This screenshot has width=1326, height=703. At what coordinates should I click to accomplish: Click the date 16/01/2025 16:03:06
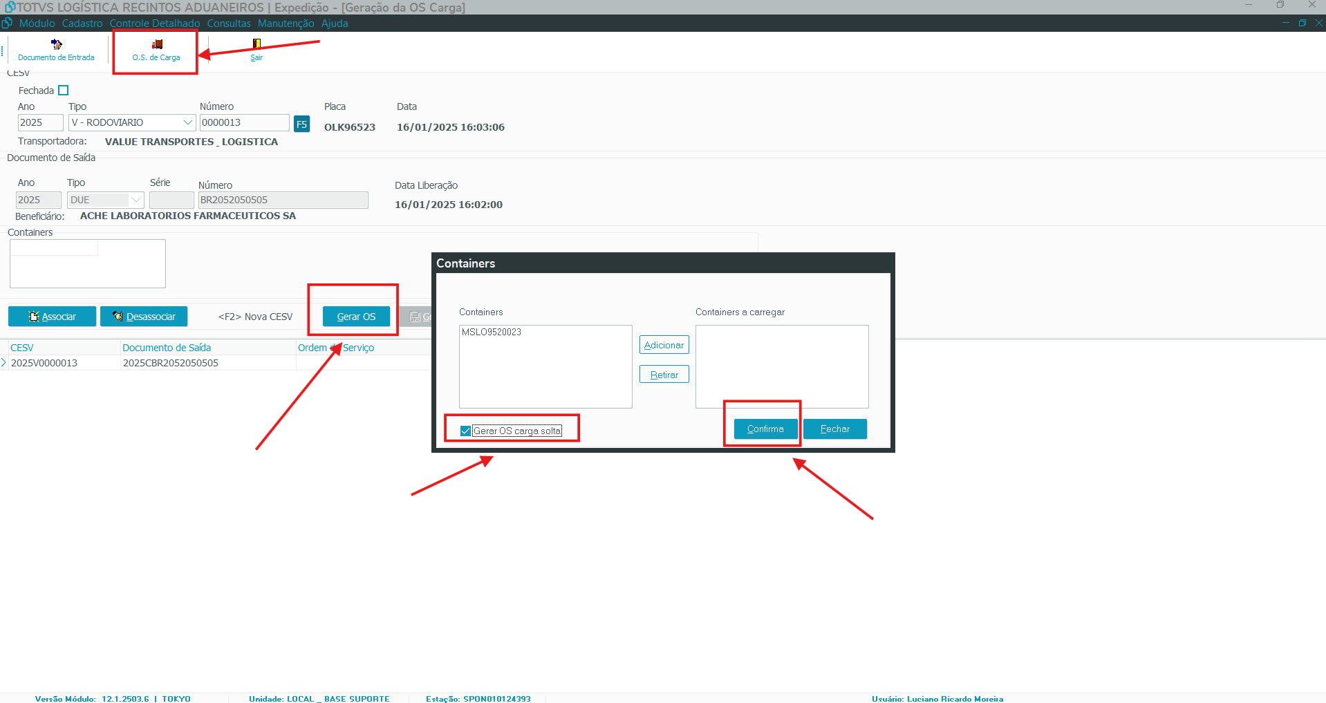coord(451,127)
